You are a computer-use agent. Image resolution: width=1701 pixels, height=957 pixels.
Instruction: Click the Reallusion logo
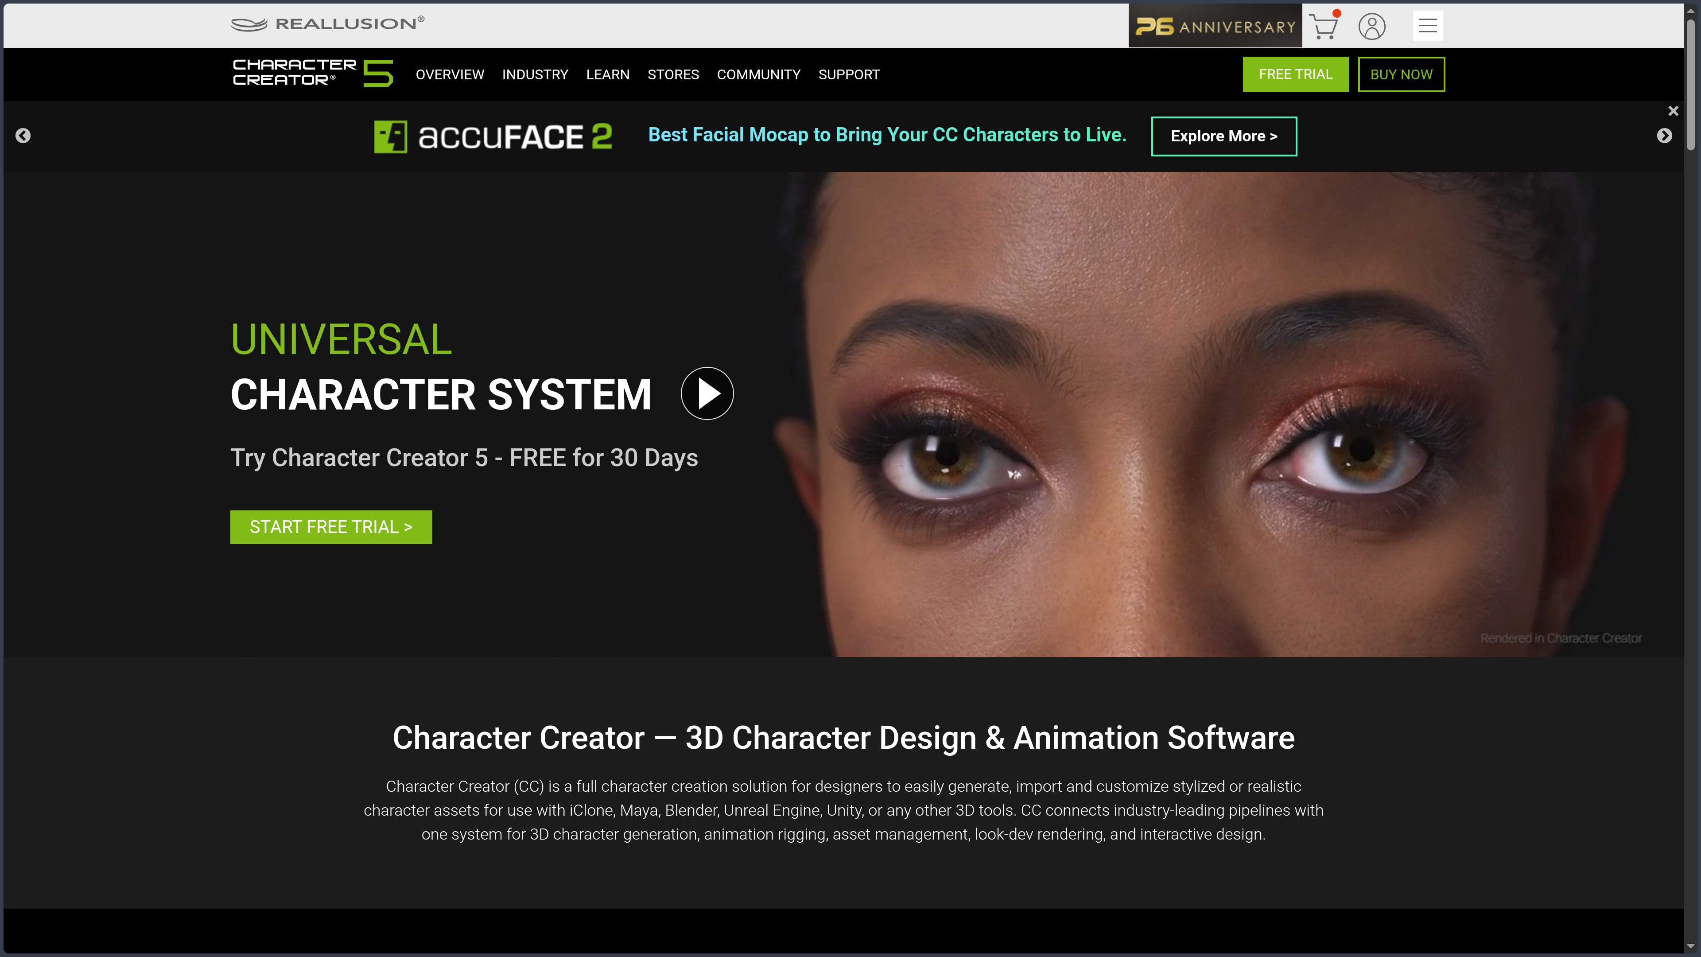click(x=327, y=24)
